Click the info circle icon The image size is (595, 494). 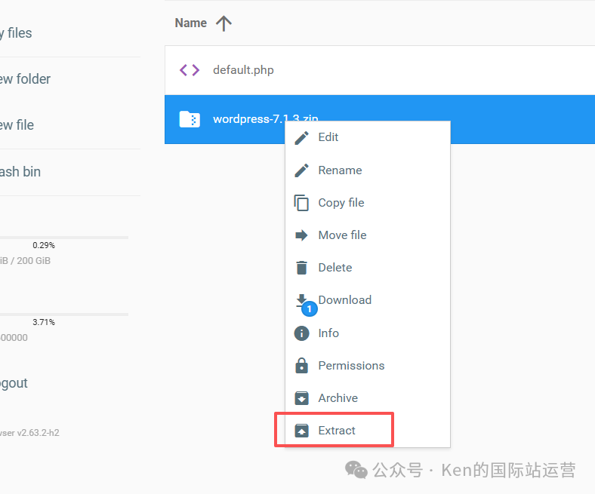[x=302, y=333]
